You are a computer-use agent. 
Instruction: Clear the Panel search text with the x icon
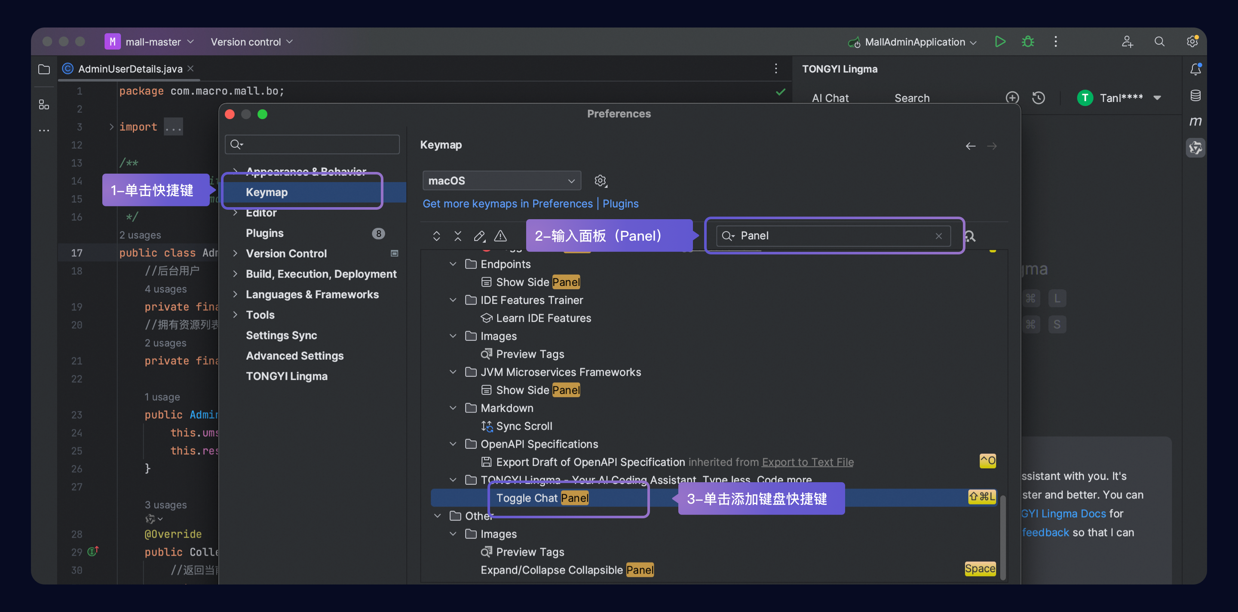pos(938,236)
